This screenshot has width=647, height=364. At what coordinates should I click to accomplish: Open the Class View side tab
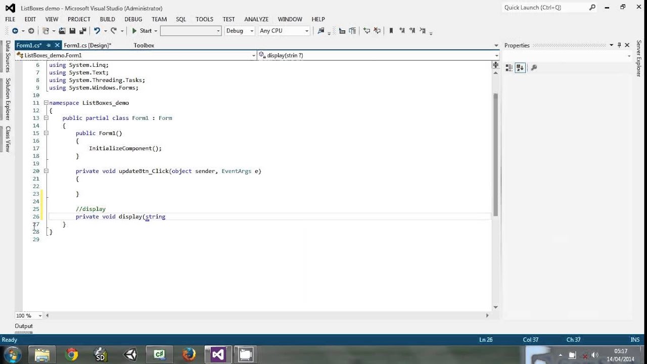8,139
